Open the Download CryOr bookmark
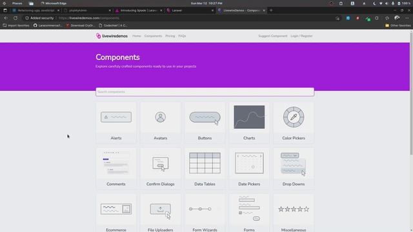This screenshot has width=413, height=232. pos(80,26)
